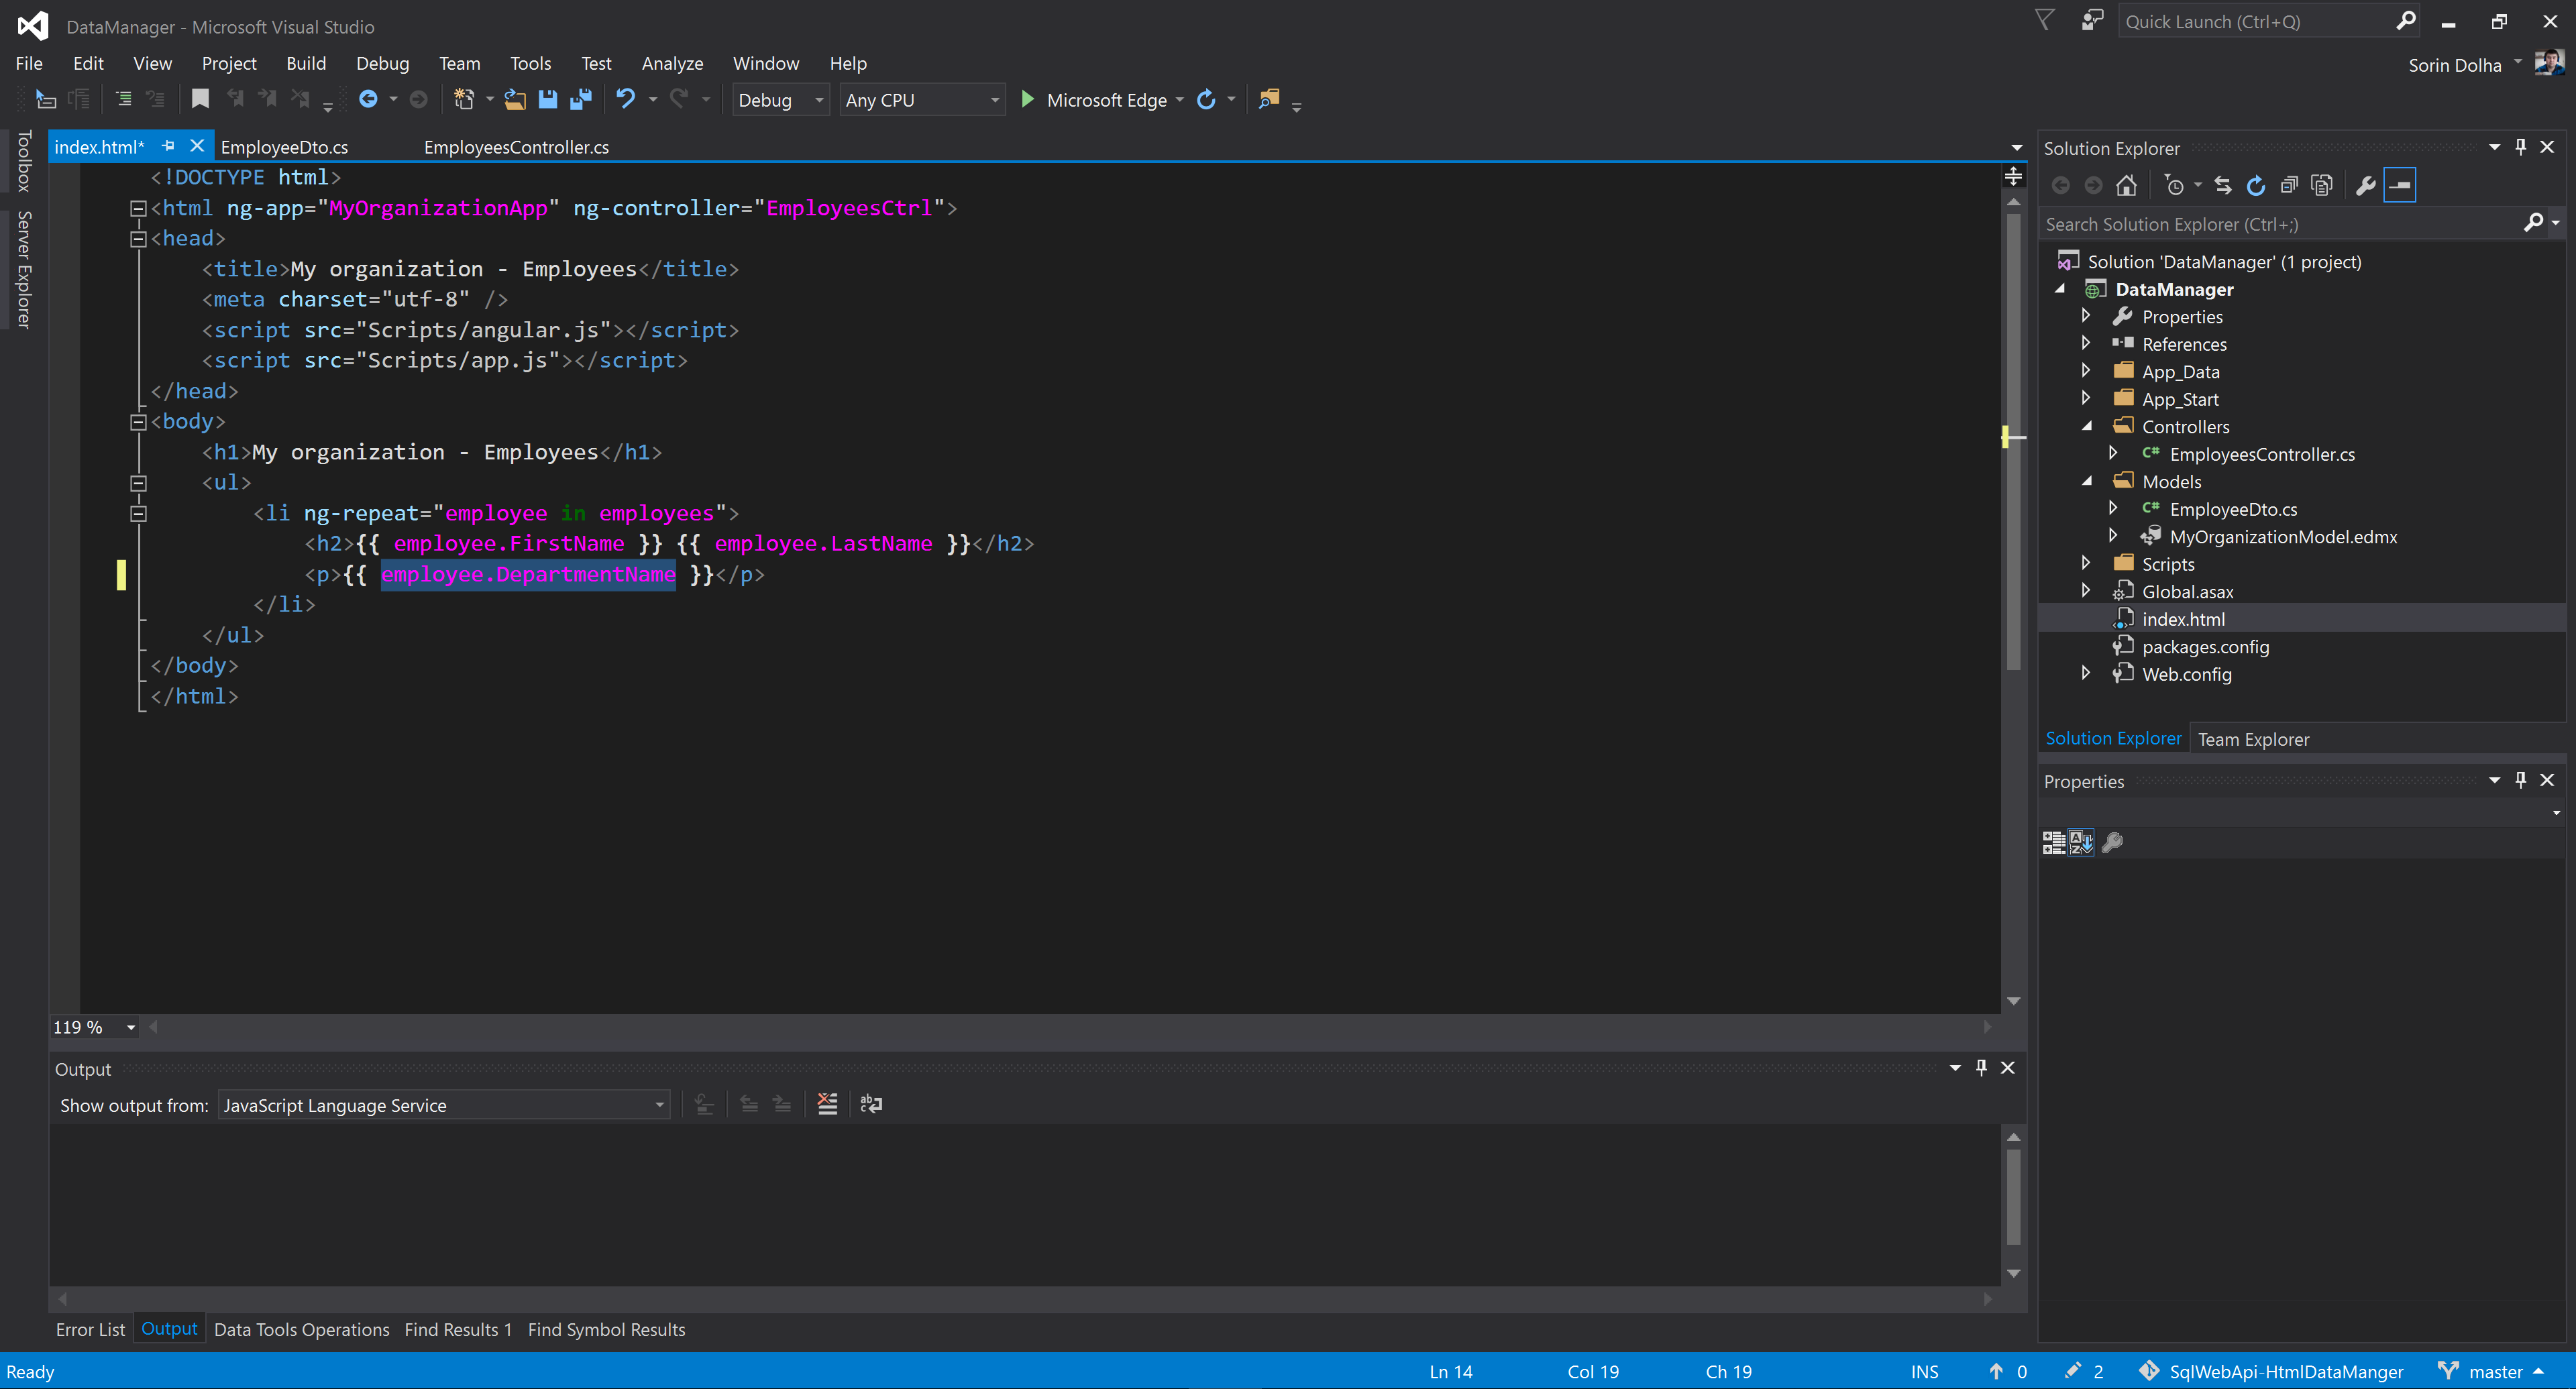This screenshot has width=2576, height=1389.
Task: Toggle bookmark on current line icon
Action: coord(200,99)
